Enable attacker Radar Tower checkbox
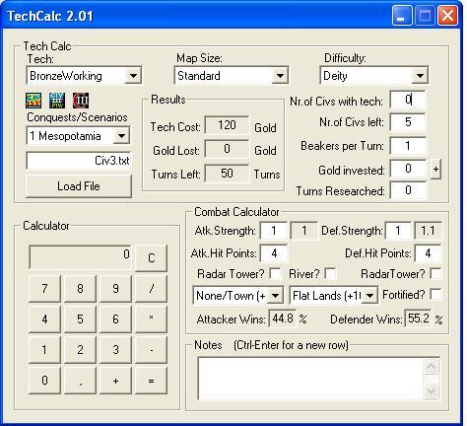Image resolution: width=467 pixels, height=426 pixels. 275,273
